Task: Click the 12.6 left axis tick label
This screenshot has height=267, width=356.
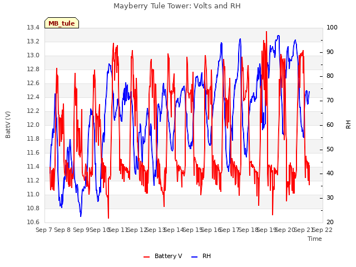Action: 33,83
